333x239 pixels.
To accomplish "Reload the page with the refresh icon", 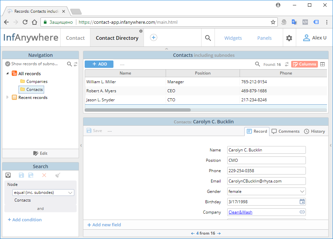I will [x=25, y=22].
